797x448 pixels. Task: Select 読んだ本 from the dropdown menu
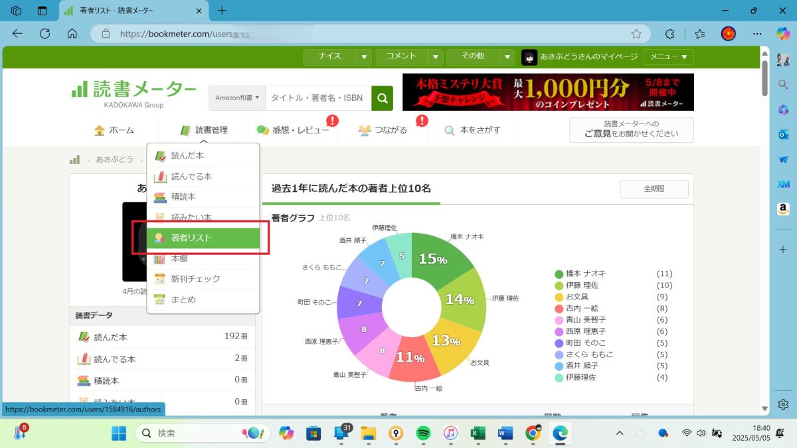tap(187, 155)
